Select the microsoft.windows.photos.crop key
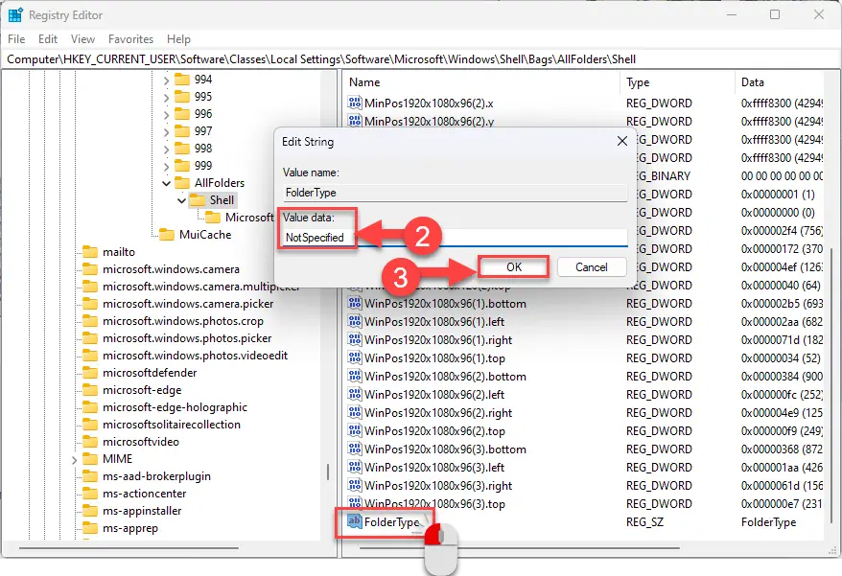Viewport: 842px width, 576px height. coord(182,321)
